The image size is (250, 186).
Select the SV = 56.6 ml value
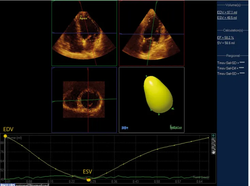(x=226, y=43)
